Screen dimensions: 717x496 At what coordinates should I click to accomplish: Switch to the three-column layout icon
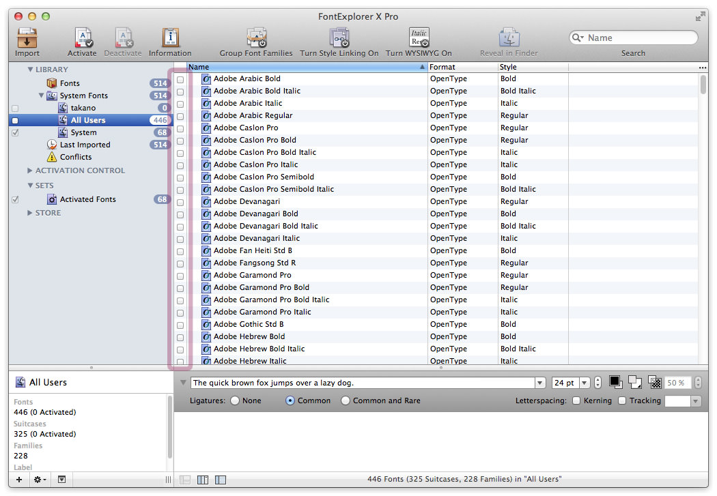[203, 480]
